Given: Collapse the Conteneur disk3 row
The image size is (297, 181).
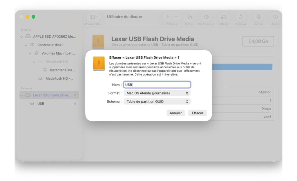Looking at the screenshot, I should click(26, 45).
